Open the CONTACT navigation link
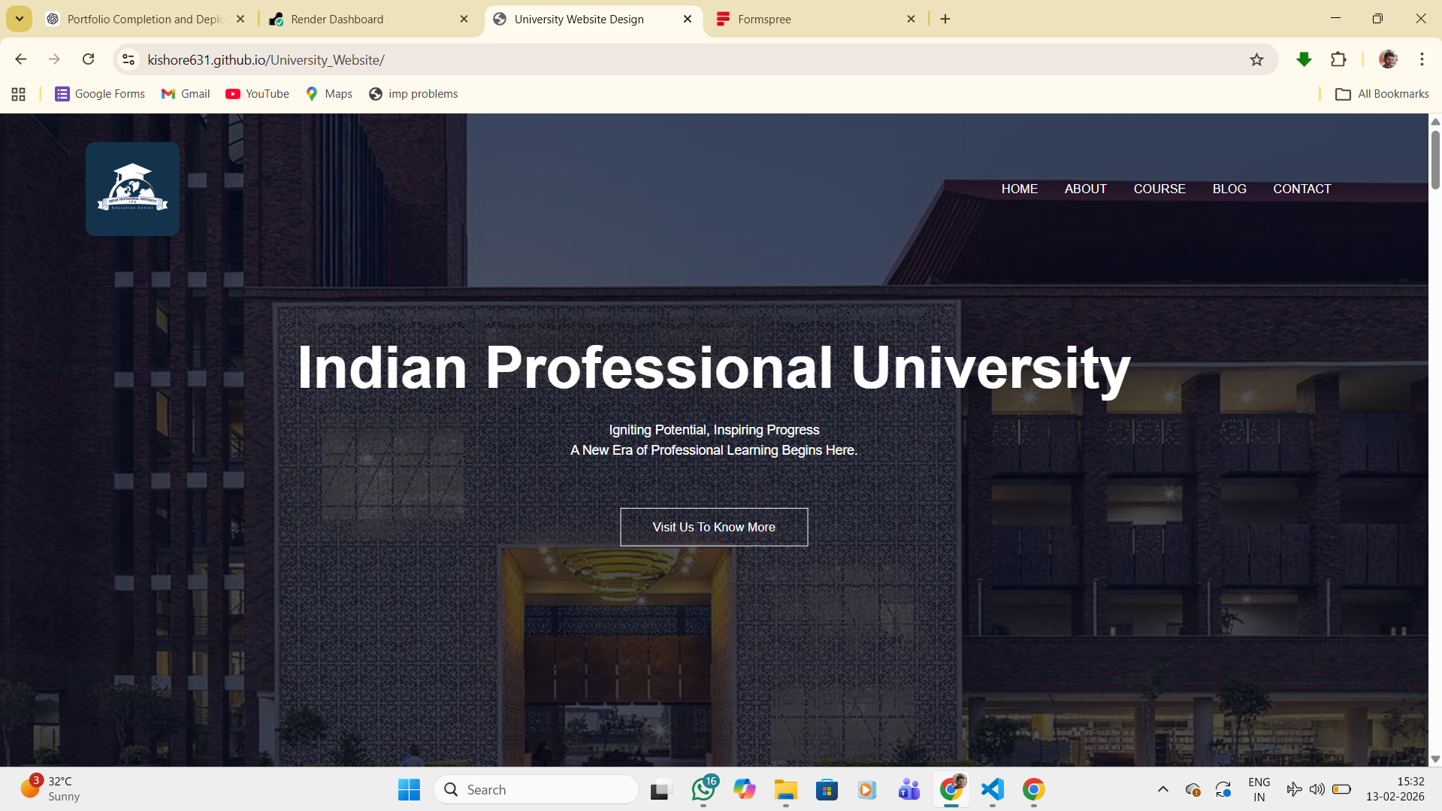Screen dimensions: 1442x811 [1301, 189]
